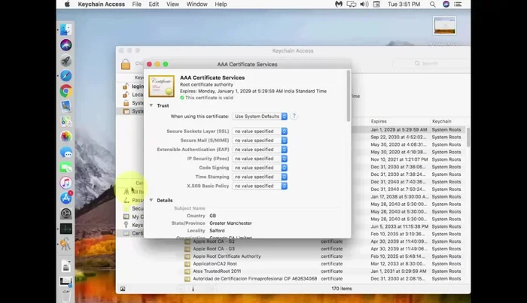
Task: Open Google Chrome from the Dock
Action: click(66, 91)
